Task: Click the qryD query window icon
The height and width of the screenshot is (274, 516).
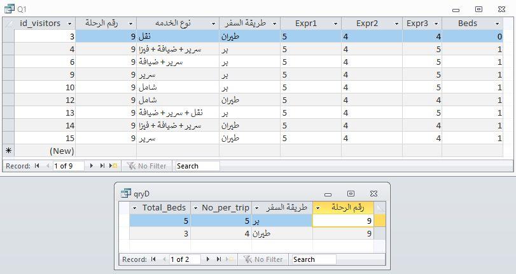Action: coord(126,193)
